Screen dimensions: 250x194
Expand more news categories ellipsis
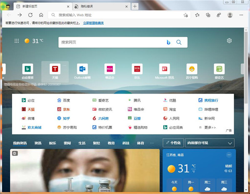click(150, 143)
